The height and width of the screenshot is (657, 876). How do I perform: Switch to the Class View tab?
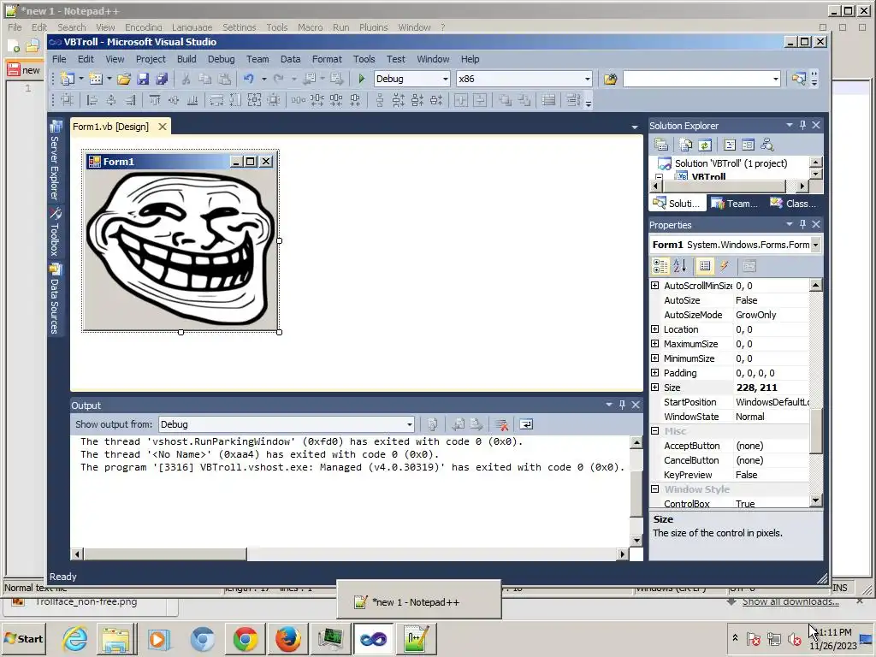tap(793, 204)
